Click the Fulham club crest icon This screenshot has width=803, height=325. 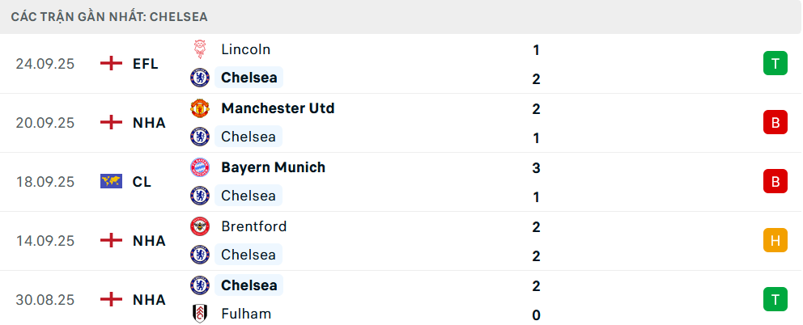click(x=199, y=314)
